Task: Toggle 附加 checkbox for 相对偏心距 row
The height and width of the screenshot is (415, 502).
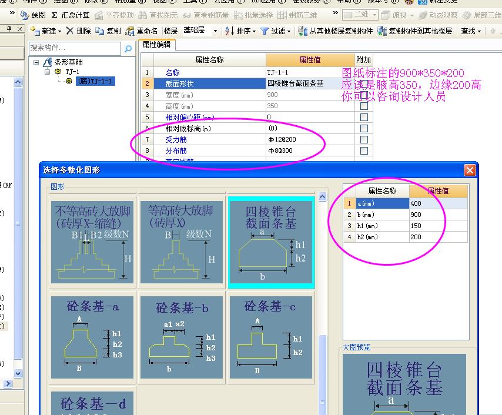Action: [x=364, y=117]
